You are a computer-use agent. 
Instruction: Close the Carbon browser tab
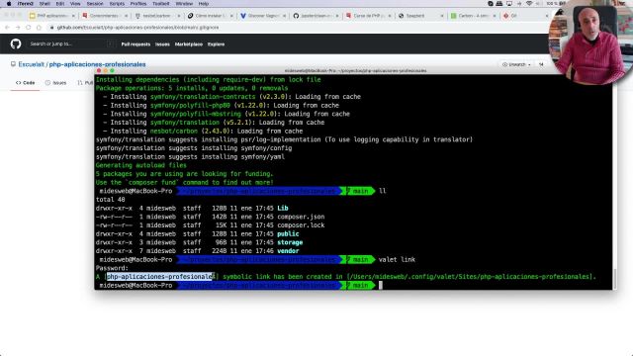[x=495, y=16]
